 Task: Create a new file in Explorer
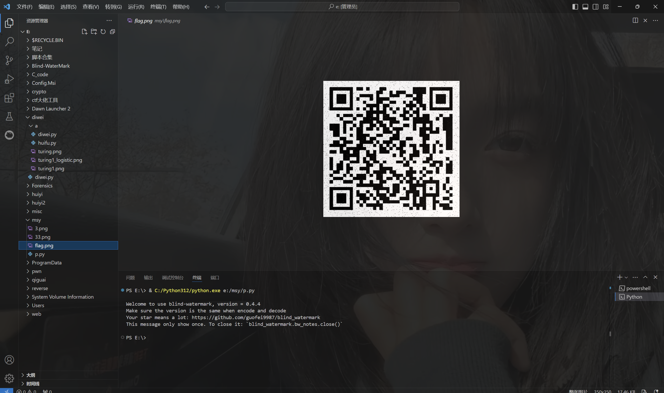[x=85, y=32]
